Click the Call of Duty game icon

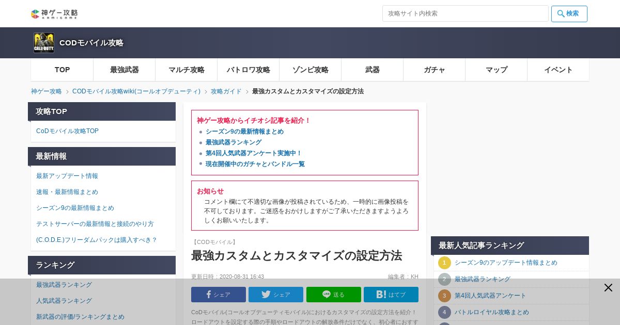coord(44,43)
